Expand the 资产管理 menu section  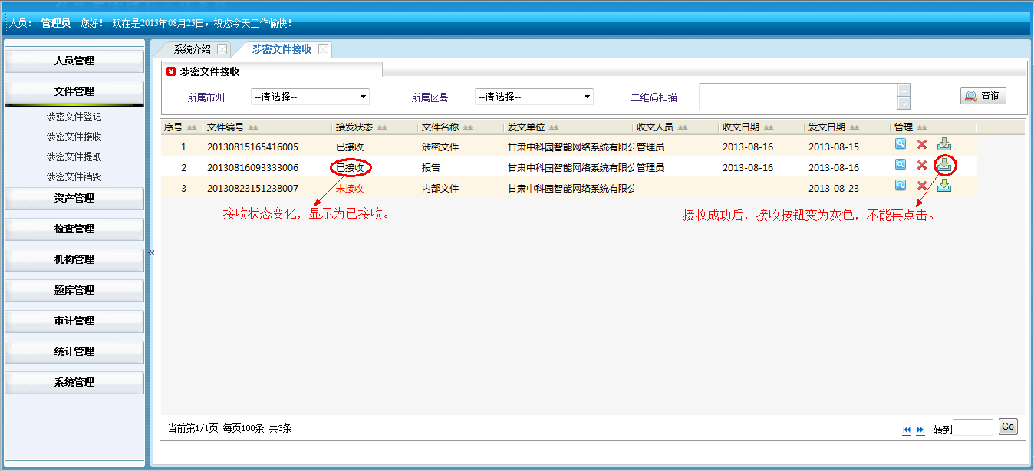coord(74,198)
